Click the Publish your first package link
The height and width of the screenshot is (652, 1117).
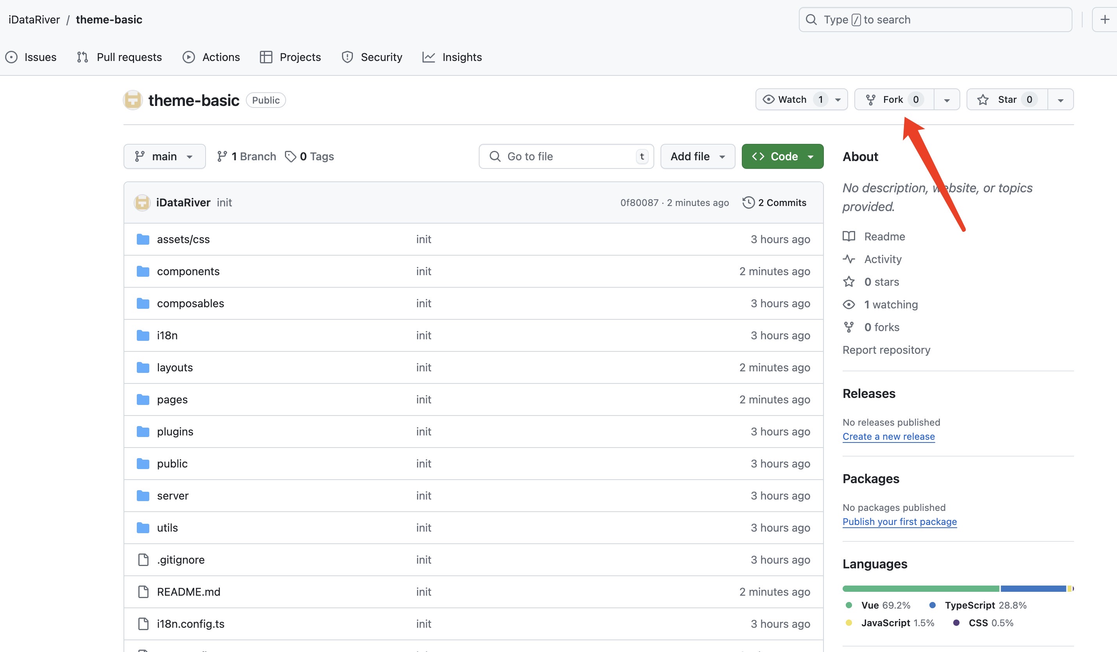coord(899,521)
